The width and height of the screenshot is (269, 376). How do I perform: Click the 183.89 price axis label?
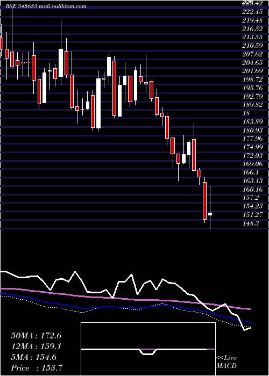pyautogui.click(x=252, y=121)
